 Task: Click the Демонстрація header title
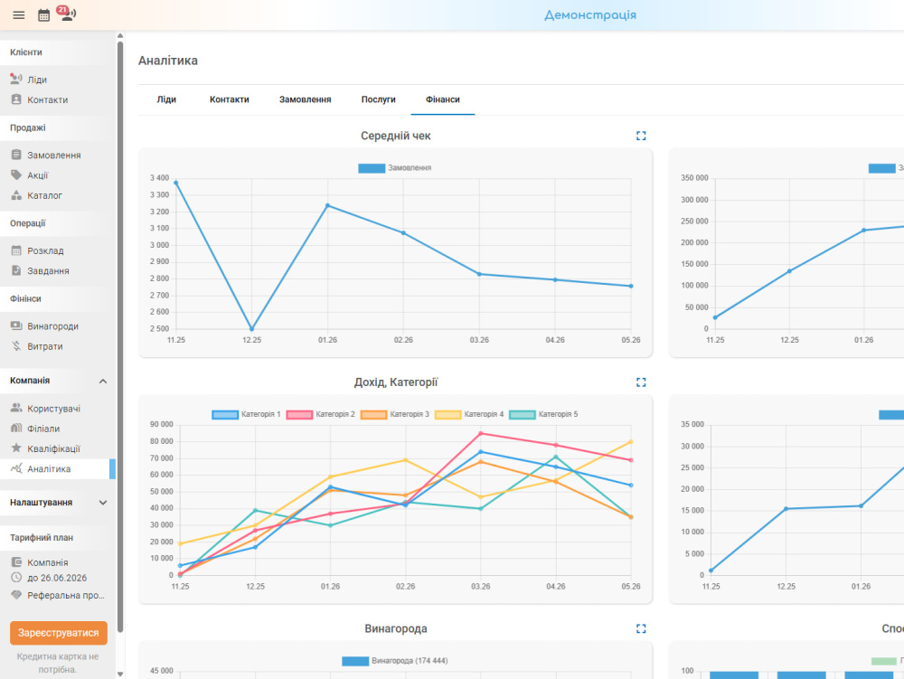(x=589, y=15)
